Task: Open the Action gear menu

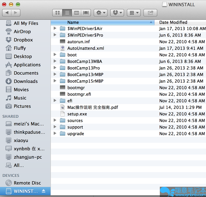Action: (101, 13)
